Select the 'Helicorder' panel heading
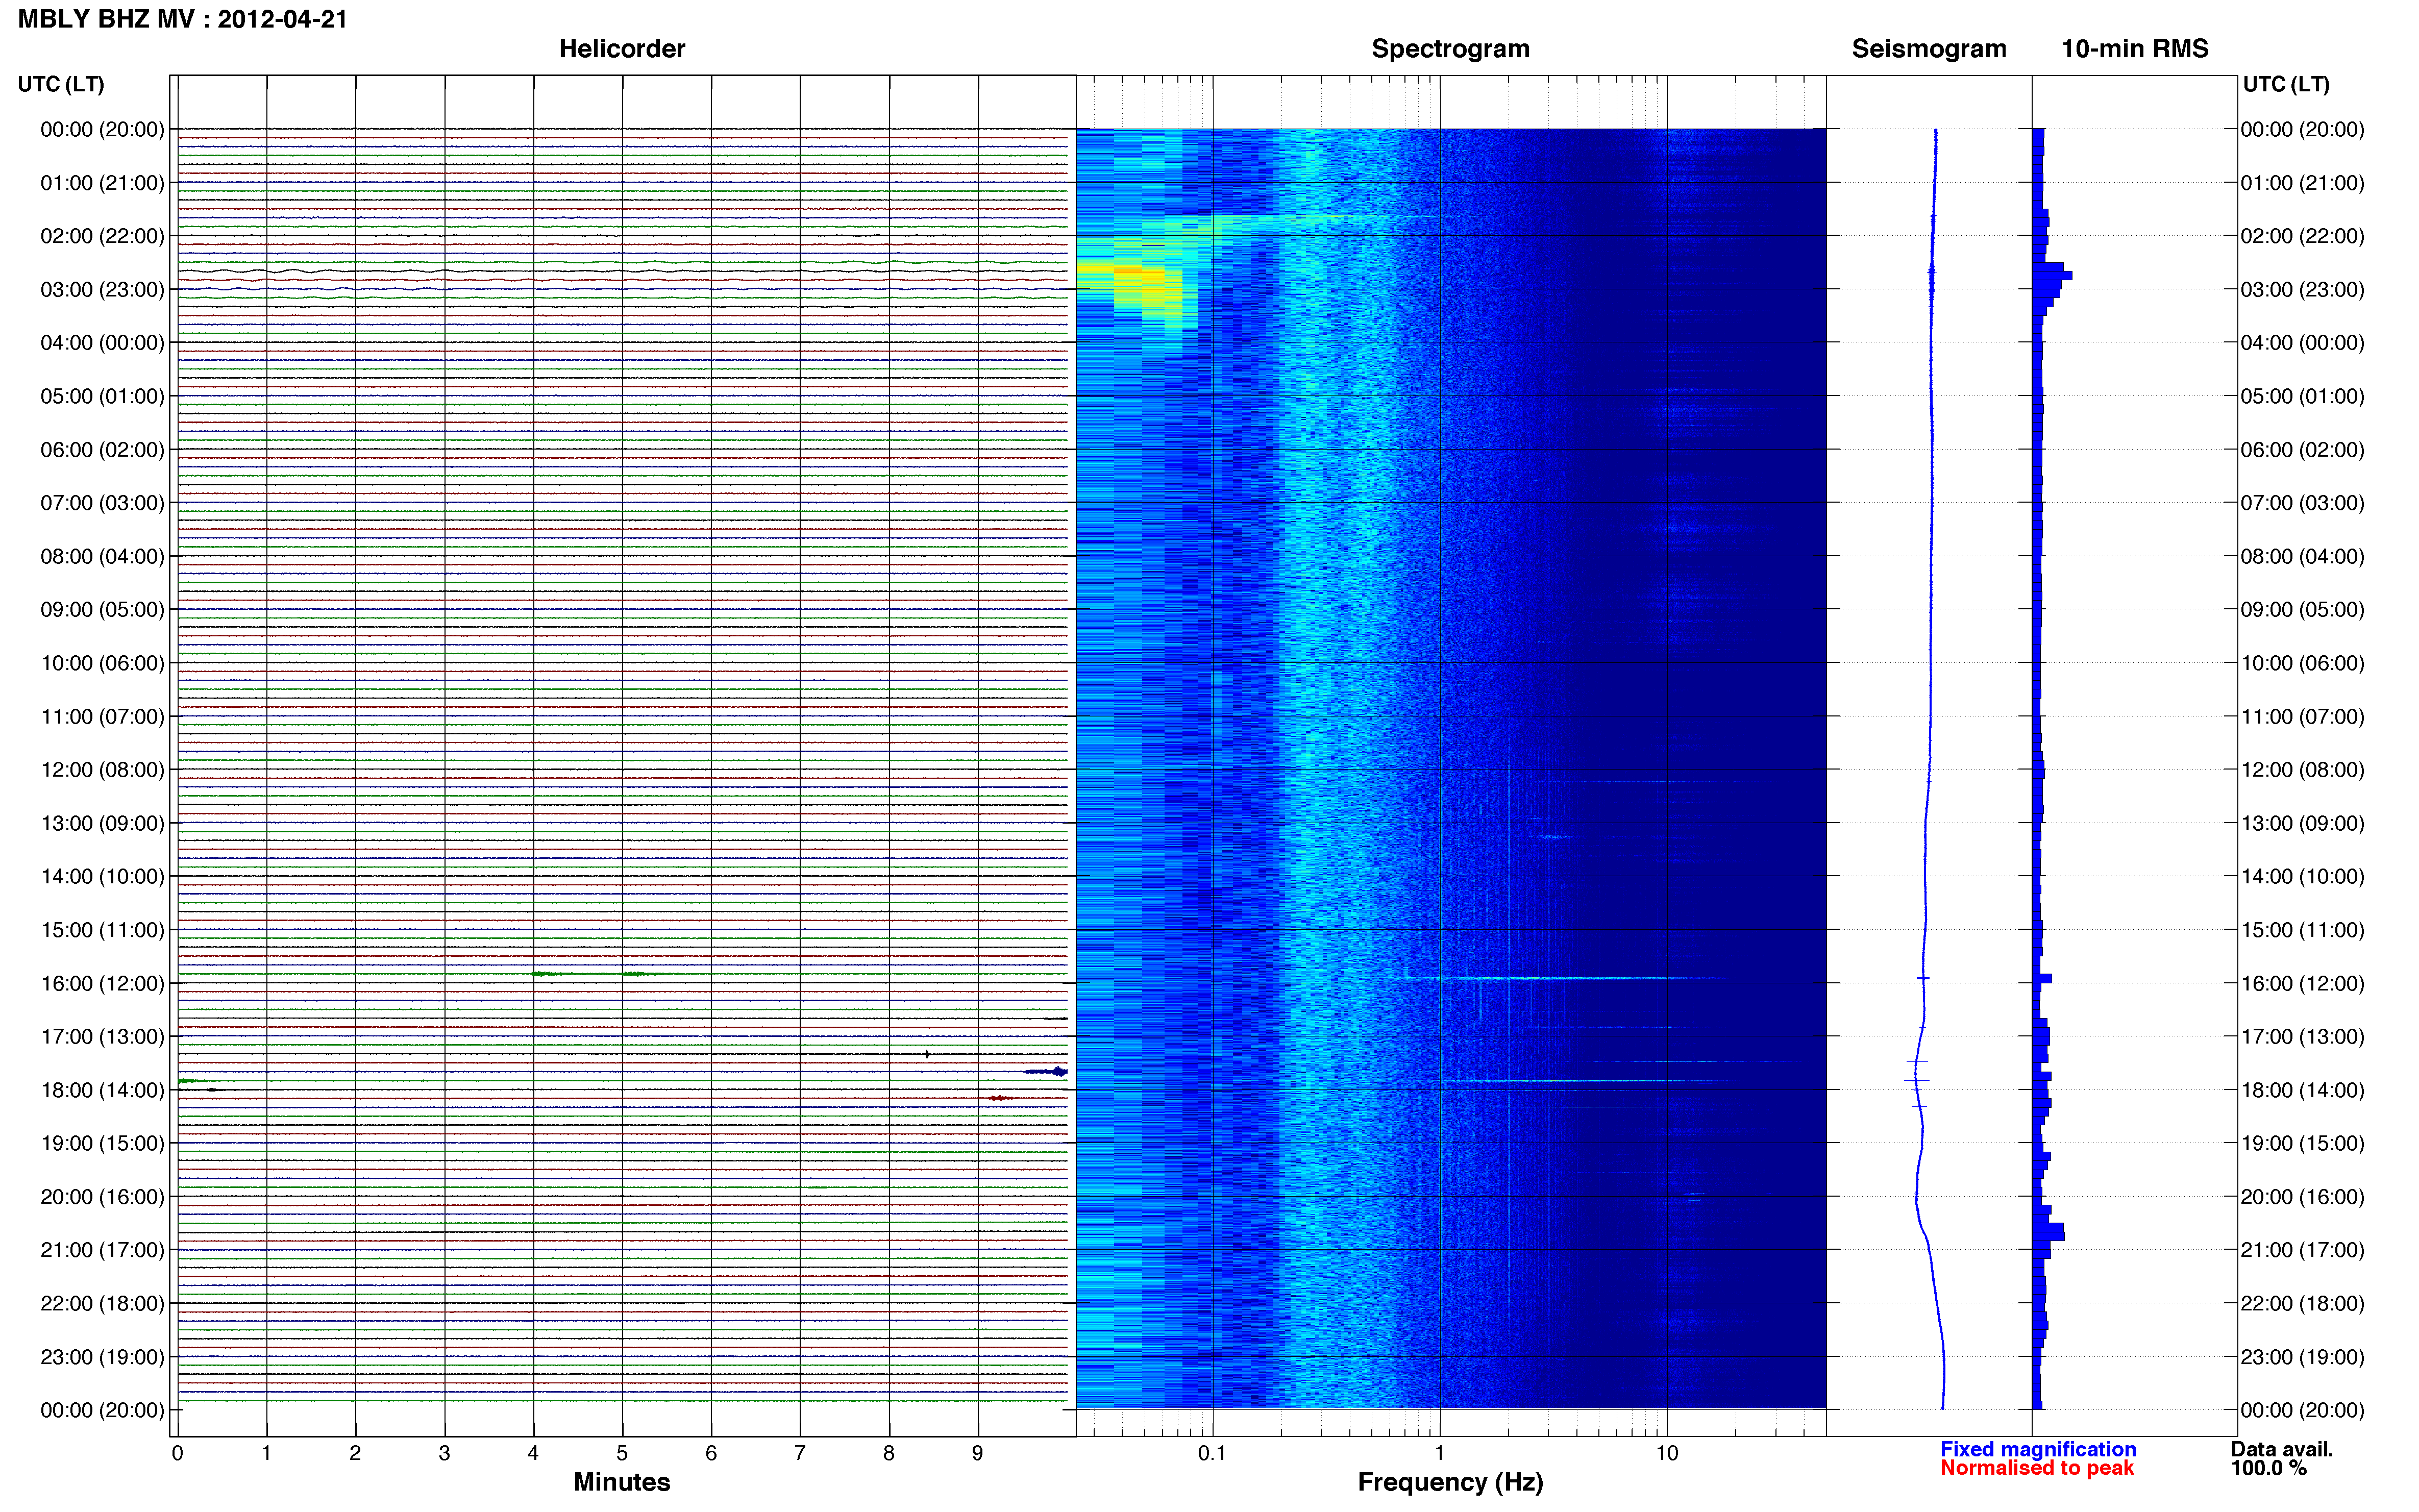2419x1512 pixels. point(621,49)
